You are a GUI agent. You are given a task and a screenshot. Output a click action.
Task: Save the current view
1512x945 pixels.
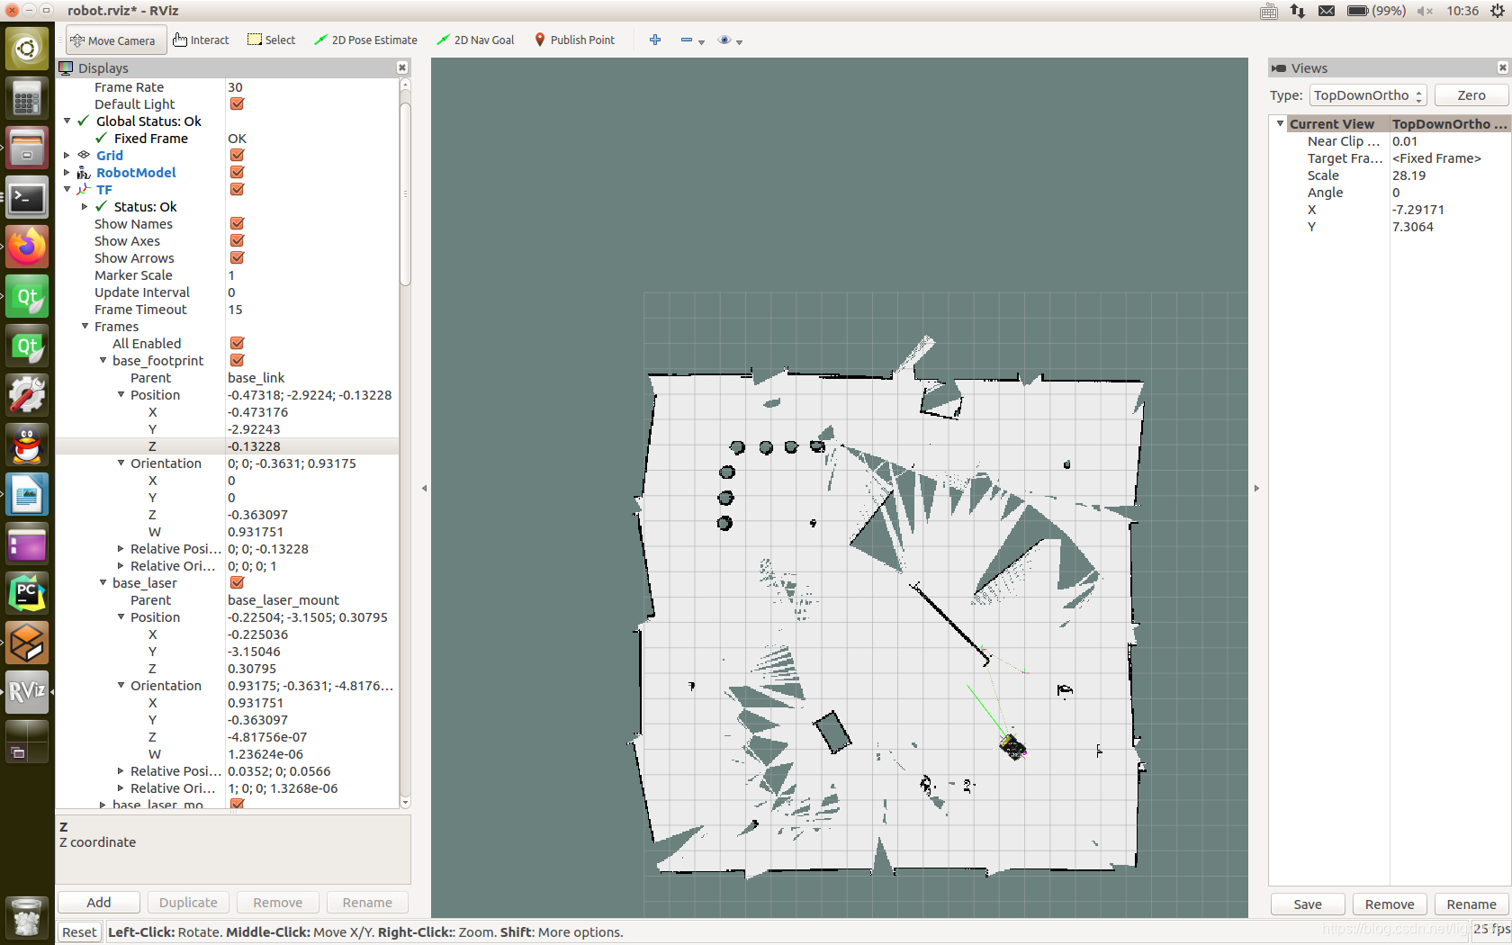(x=1308, y=904)
